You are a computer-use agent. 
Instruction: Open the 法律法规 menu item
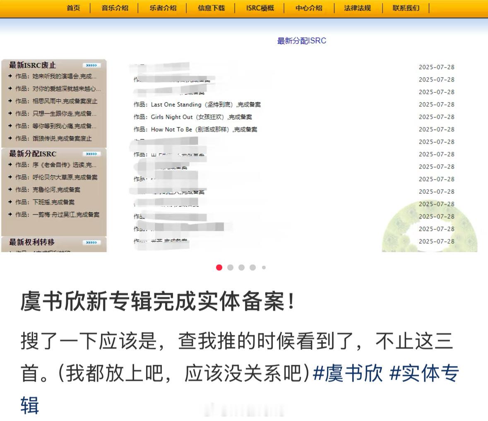pyautogui.click(x=357, y=8)
